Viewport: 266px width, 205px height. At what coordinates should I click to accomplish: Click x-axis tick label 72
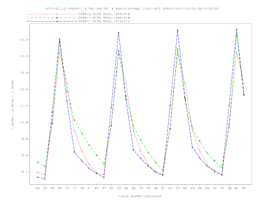(215, 188)
